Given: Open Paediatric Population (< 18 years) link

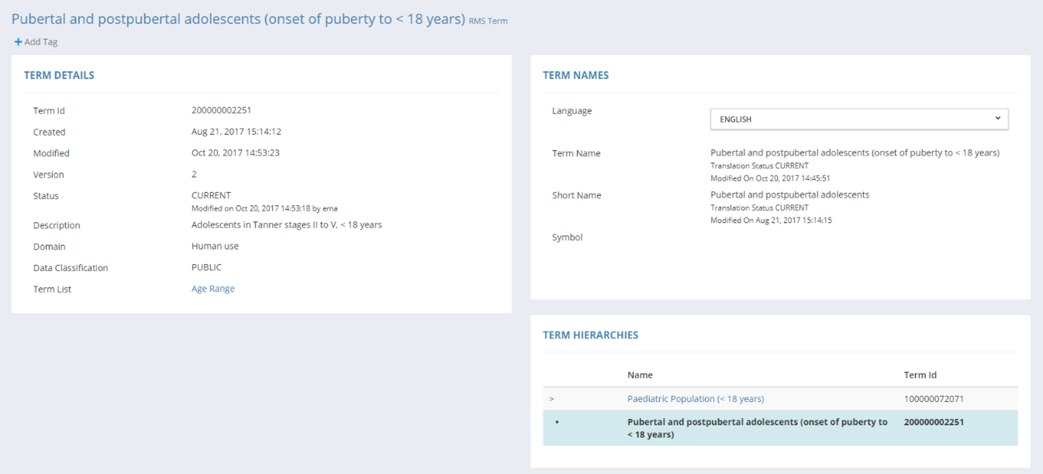Looking at the screenshot, I should (695, 399).
